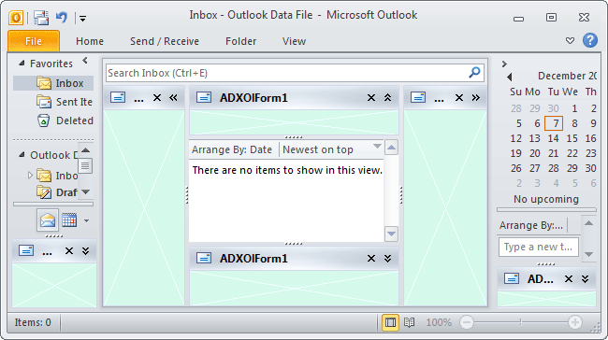Close the AD... region in To-Do Bar
The image size is (608, 340).
[x=569, y=278]
